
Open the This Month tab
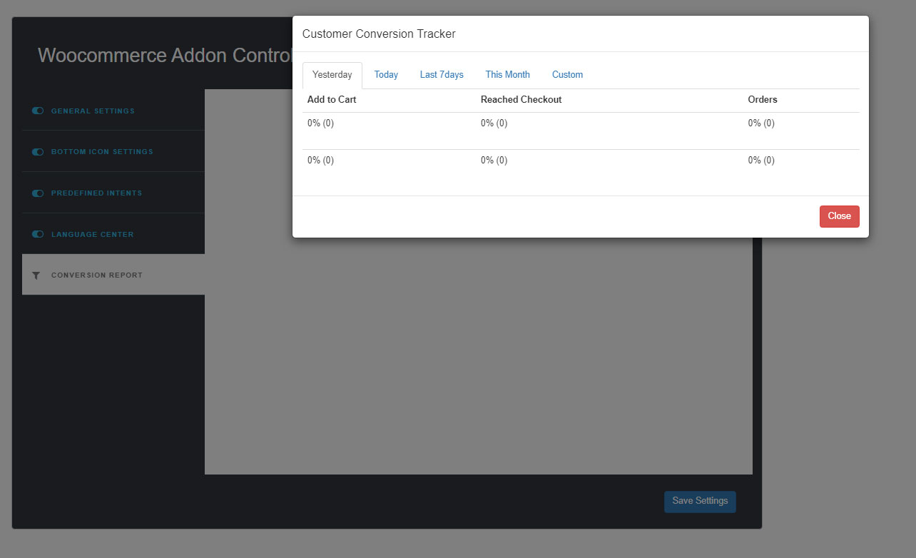508,75
